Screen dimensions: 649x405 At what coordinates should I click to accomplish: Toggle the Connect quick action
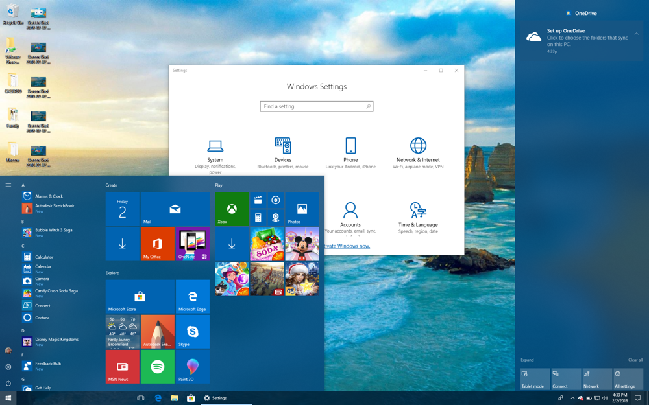pos(565,379)
